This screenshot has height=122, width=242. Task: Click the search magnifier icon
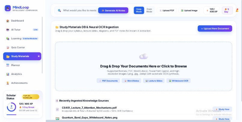(x=59, y=10)
